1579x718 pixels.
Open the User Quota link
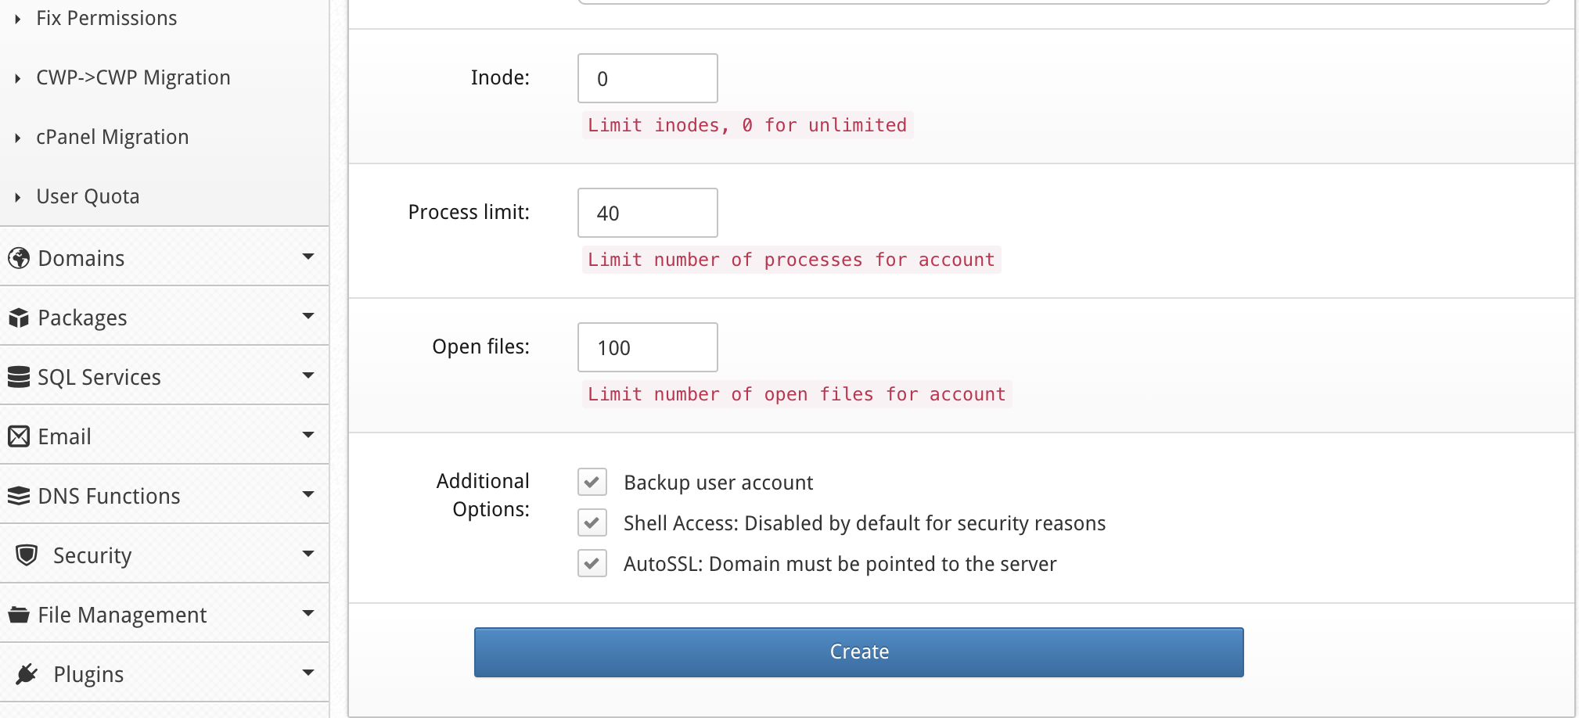coord(88,197)
